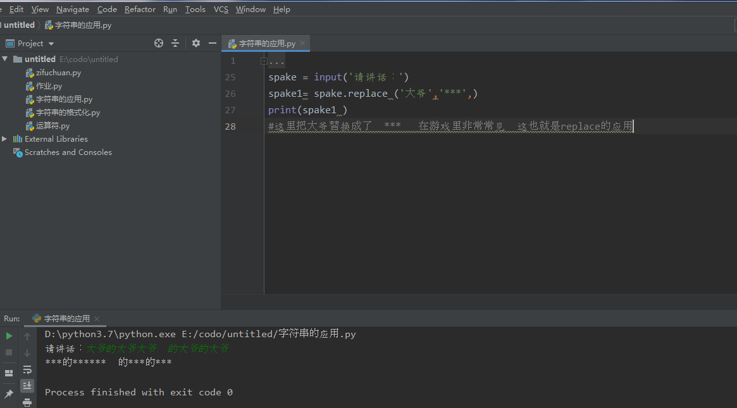
Task: Close the 字符串的应用.py editor tab
Action: 302,43
